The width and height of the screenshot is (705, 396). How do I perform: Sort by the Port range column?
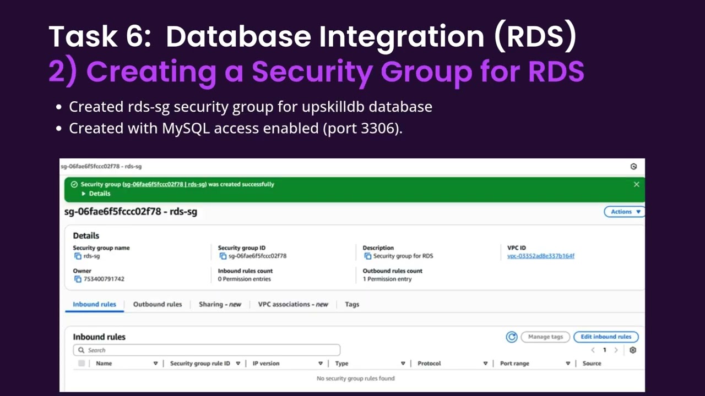(x=568, y=364)
